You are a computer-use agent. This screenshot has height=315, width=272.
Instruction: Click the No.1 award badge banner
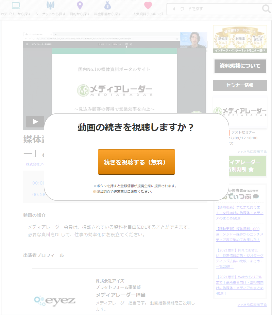click(x=240, y=39)
